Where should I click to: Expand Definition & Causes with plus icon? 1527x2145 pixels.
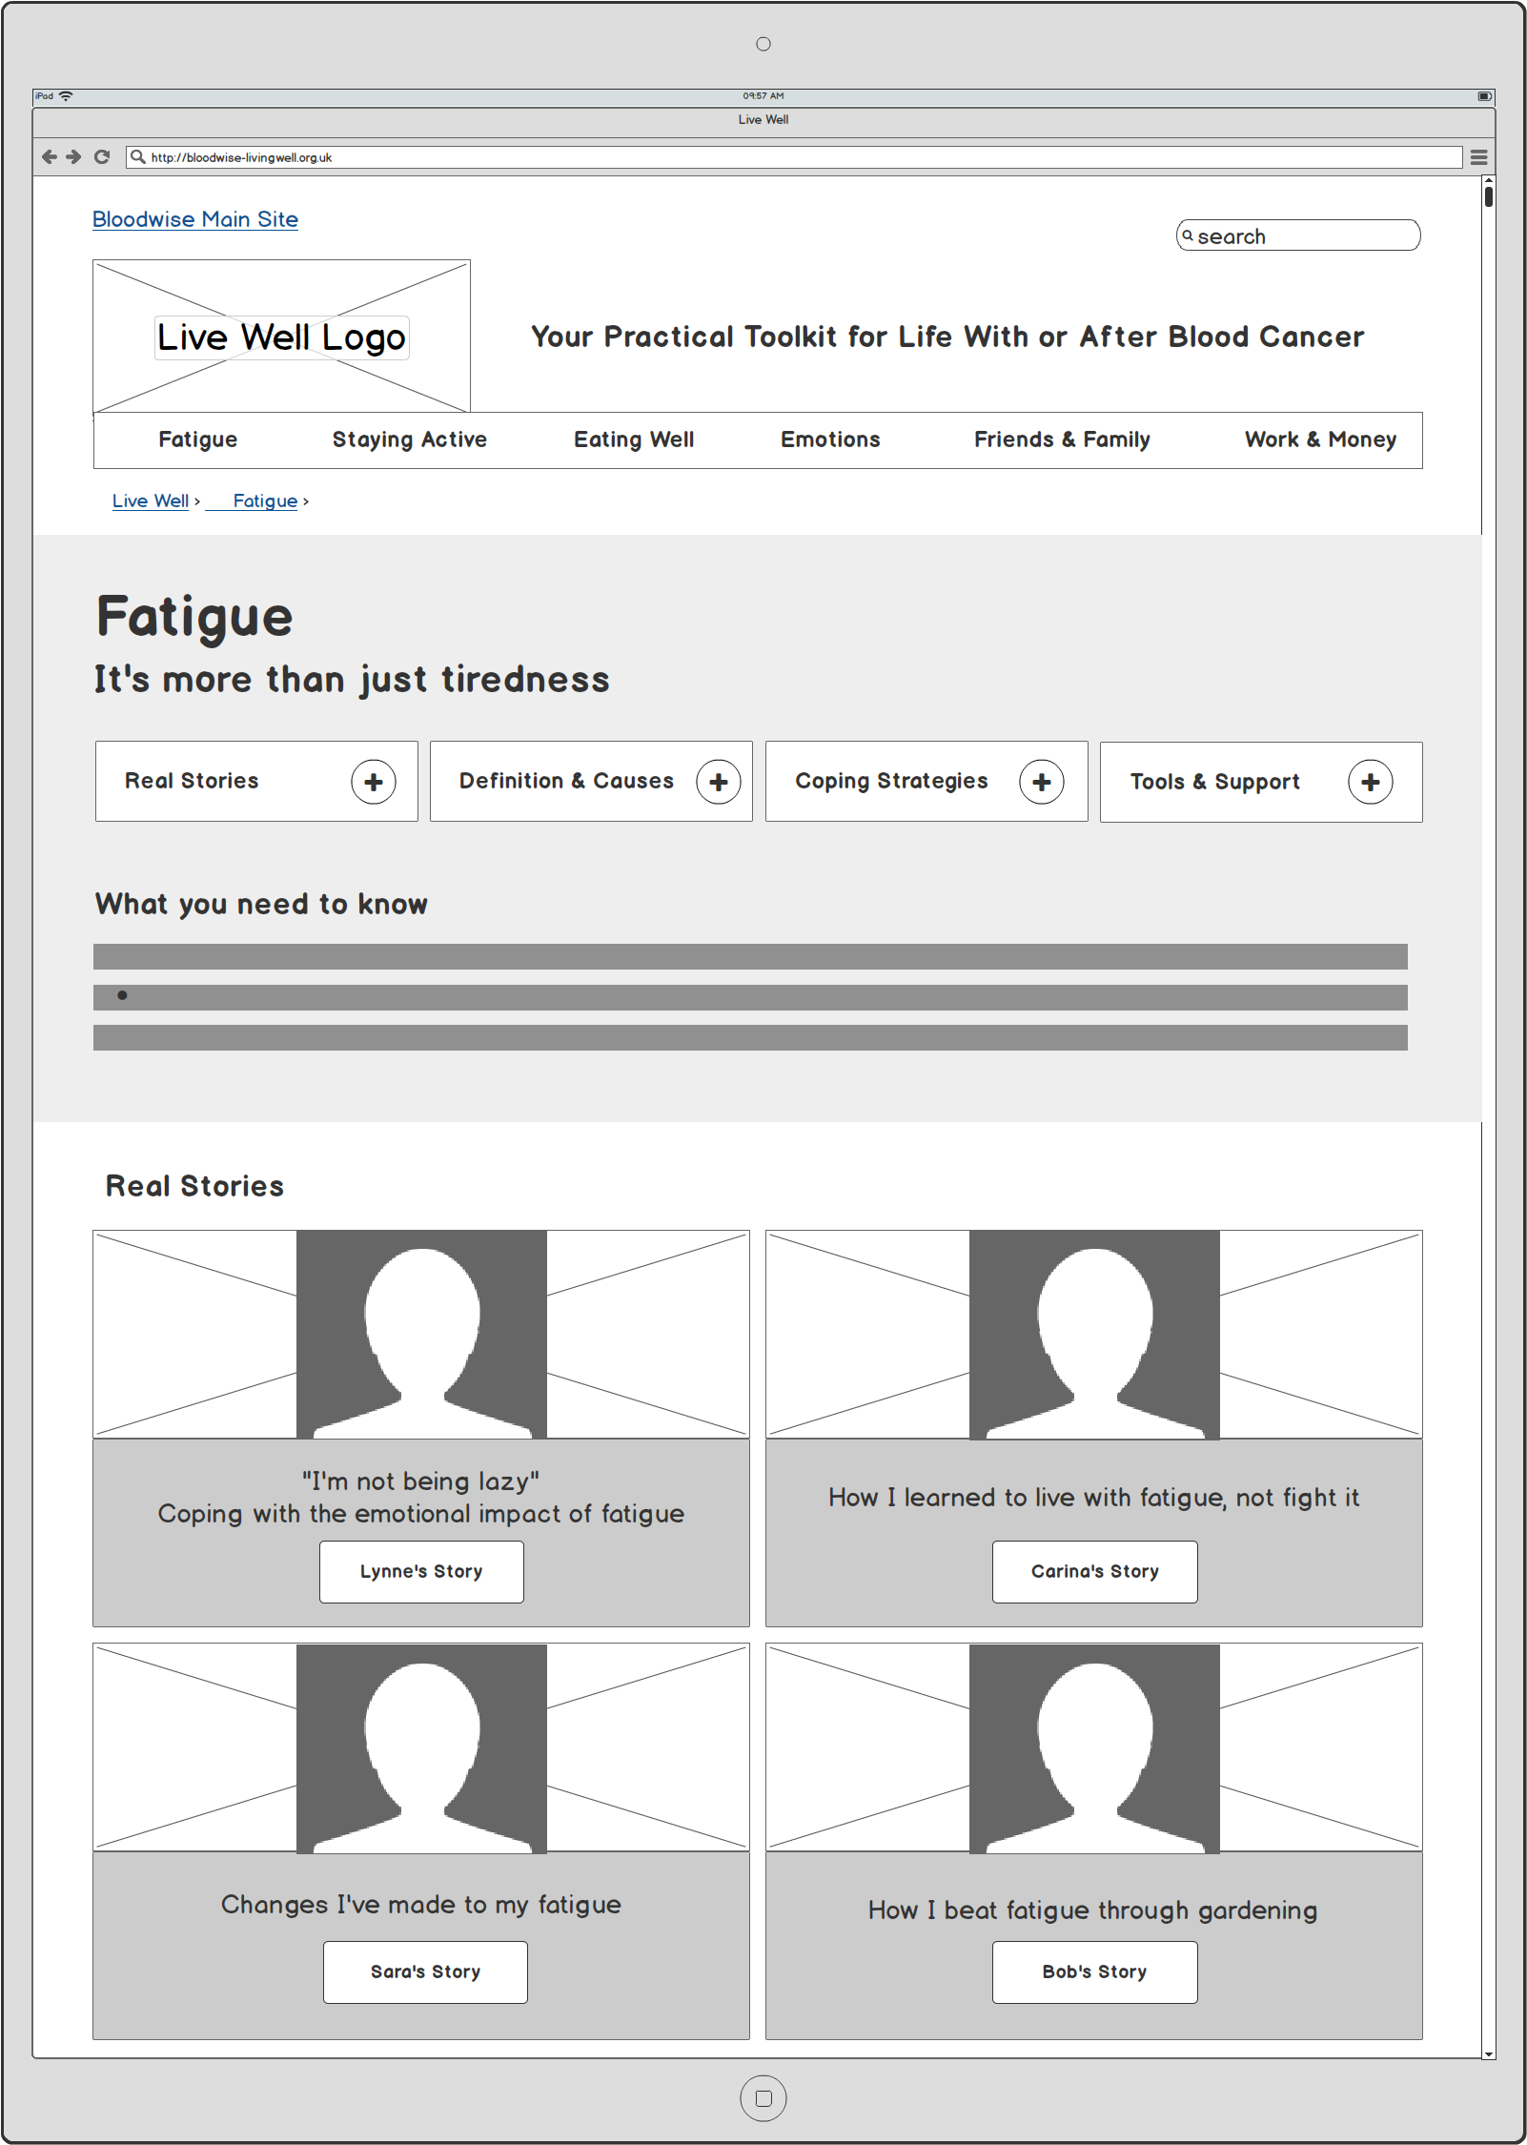pyautogui.click(x=719, y=782)
